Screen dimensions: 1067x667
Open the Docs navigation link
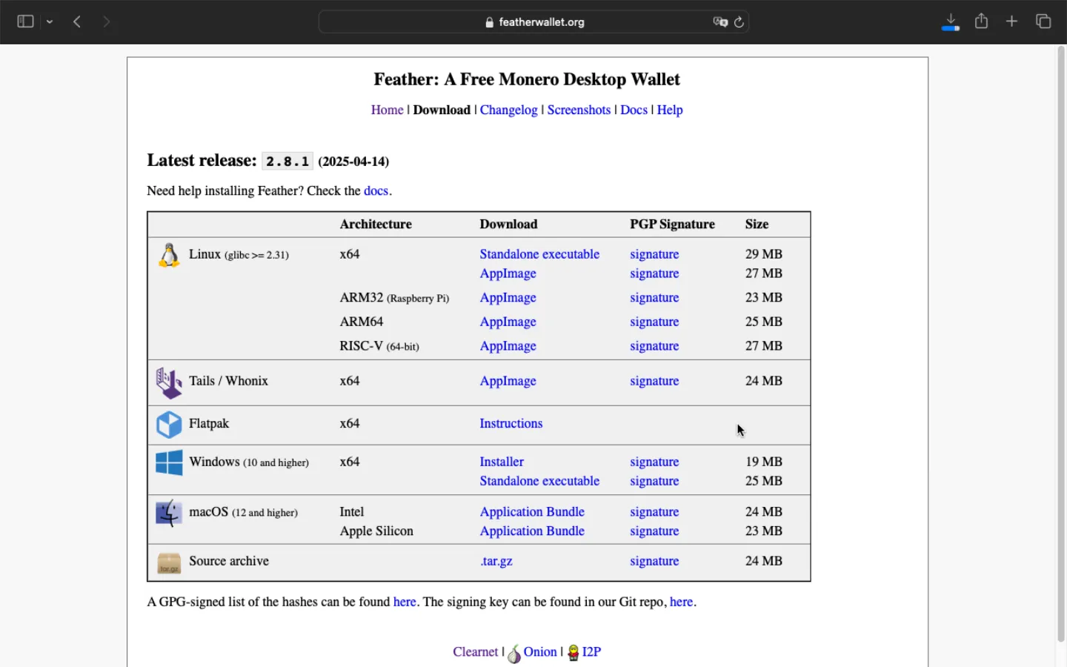tap(634, 110)
